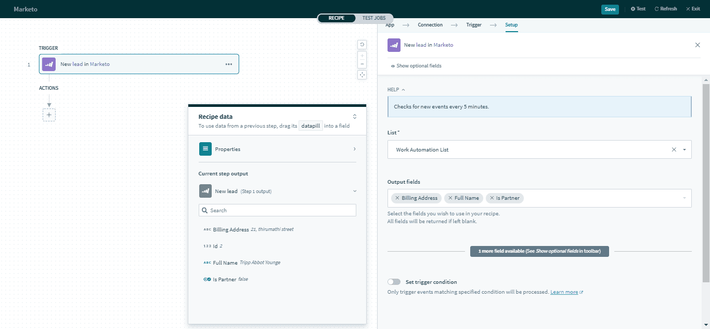Clear the Work Automation List selection
Viewport: 710px width, 329px height.
pyautogui.click(x=674, y=149)
